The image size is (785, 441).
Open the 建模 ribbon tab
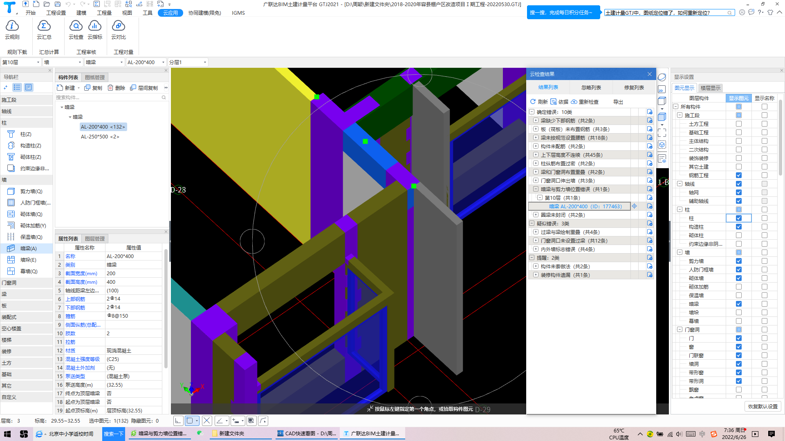[x=81, y=13]
